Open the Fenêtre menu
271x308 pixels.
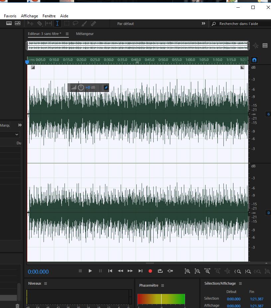49,16
